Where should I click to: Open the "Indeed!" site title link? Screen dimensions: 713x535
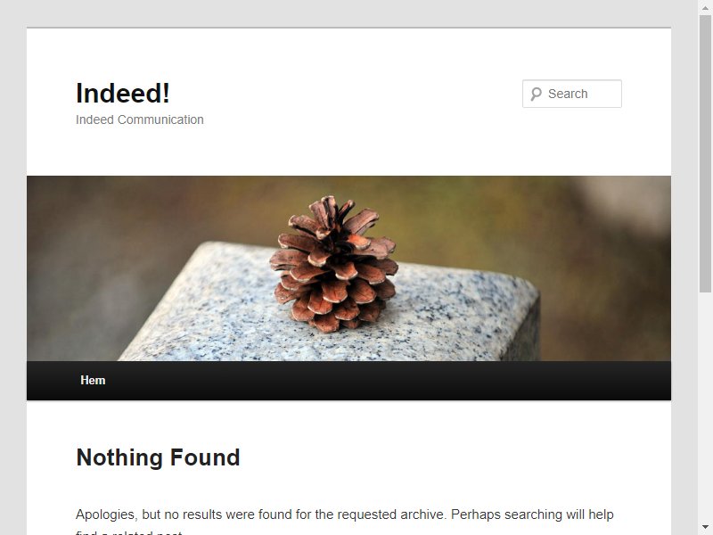[123, 94]
